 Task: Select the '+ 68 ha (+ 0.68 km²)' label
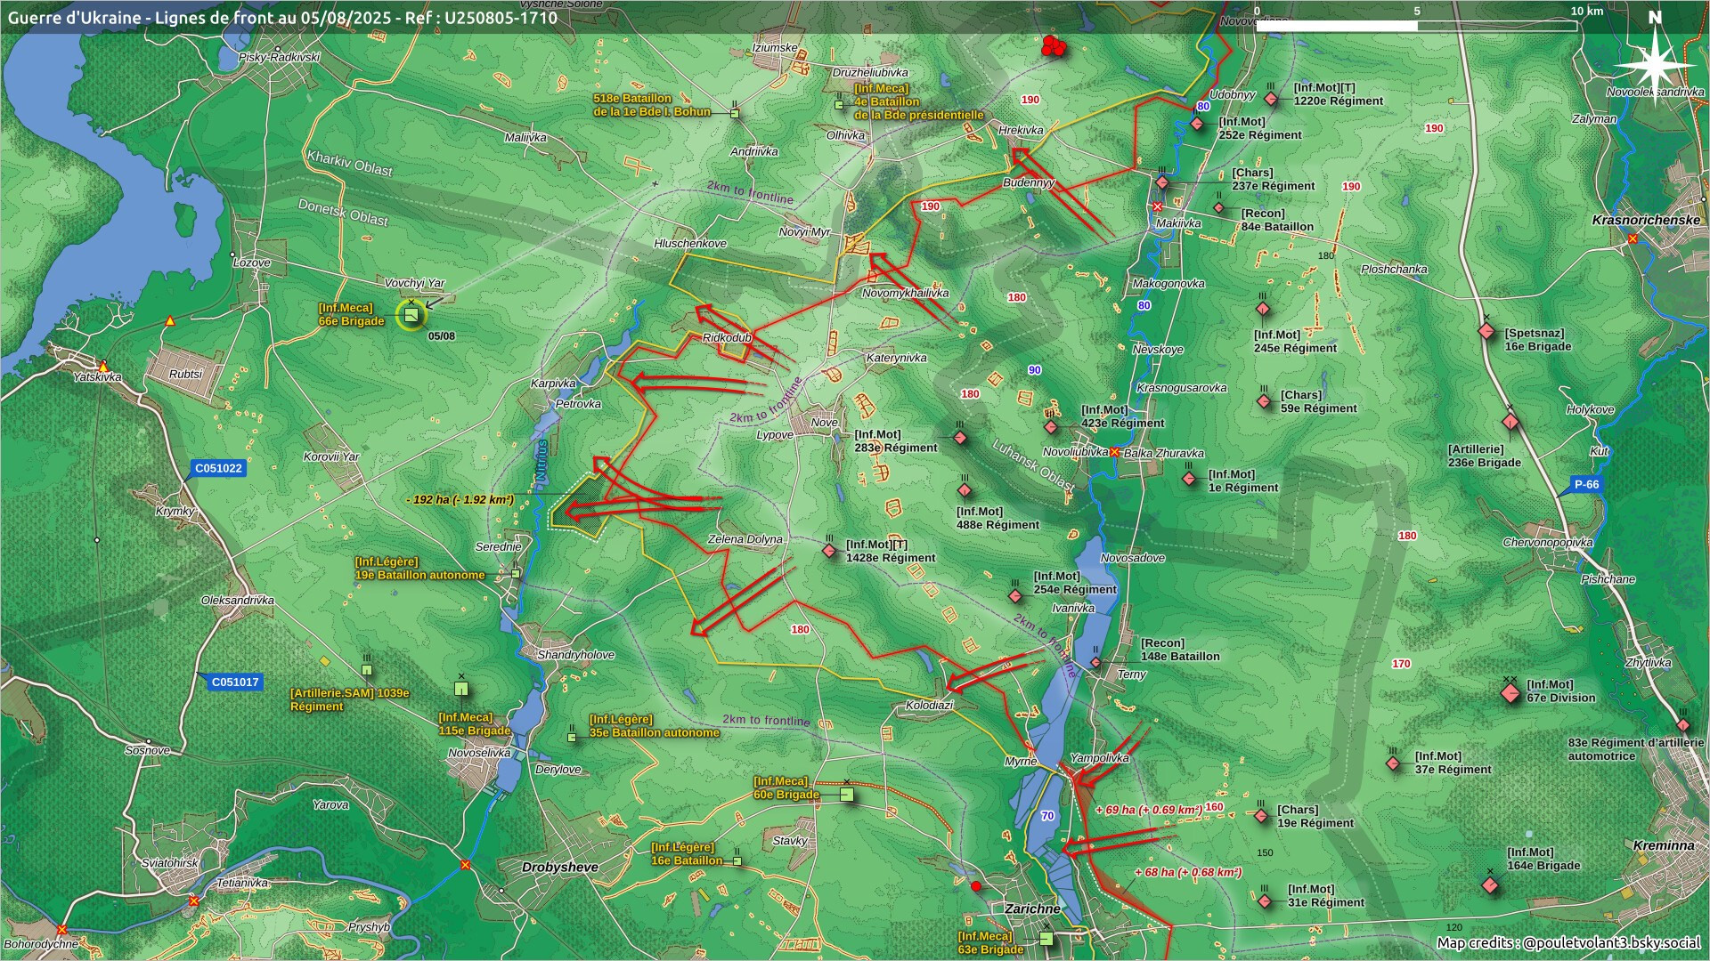pos(1188,872)
